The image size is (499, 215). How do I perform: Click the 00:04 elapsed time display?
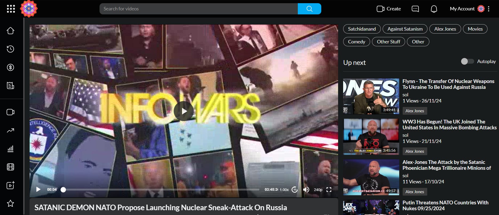point(52,190)
